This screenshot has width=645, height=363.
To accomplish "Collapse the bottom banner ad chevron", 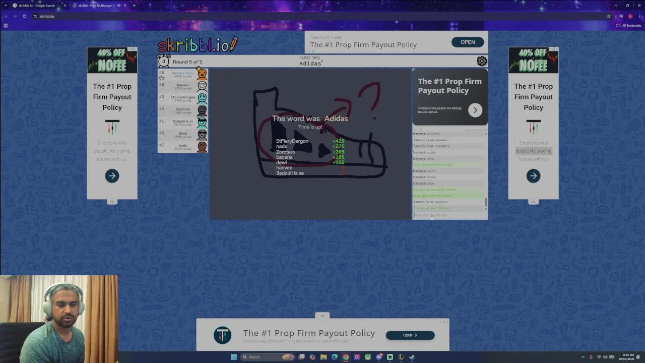I will [x=322, y=316].
